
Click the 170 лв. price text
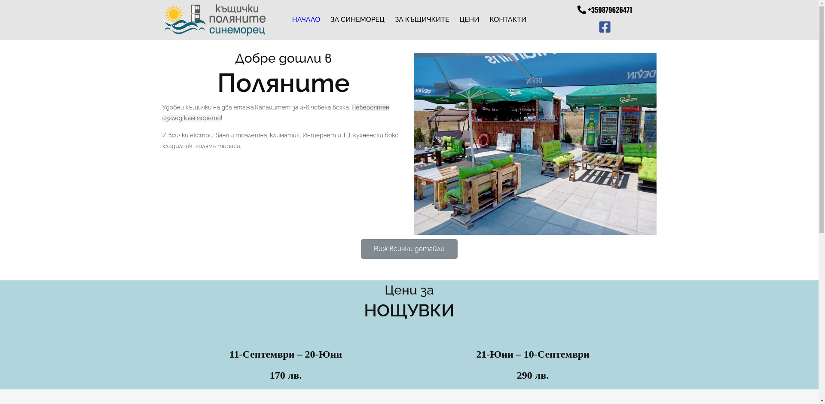(x=285, y=375)
